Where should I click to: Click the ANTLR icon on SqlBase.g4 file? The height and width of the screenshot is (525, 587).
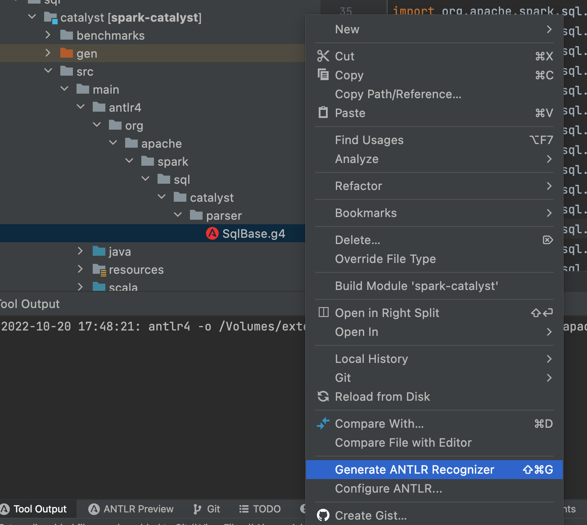coord(212,234)
